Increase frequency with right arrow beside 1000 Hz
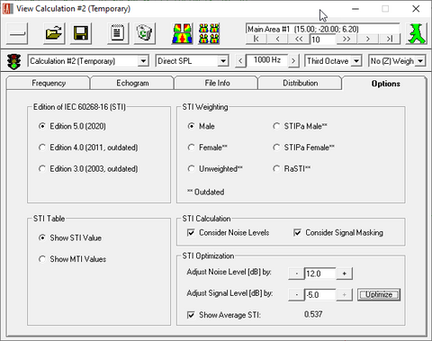 (x=293, y=61)
